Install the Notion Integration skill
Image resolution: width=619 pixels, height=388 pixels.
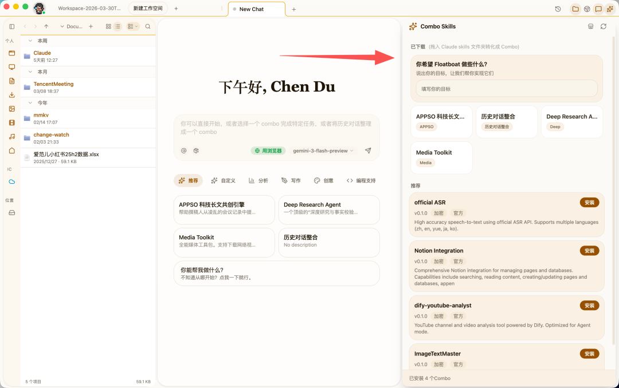coord(589,251)
